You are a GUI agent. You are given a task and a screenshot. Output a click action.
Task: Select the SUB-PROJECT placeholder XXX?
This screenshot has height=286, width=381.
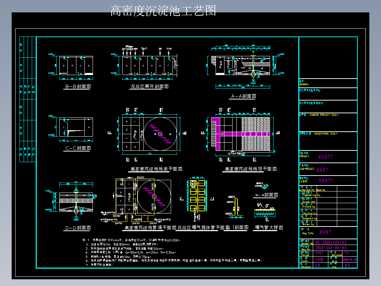pos(322,170)
